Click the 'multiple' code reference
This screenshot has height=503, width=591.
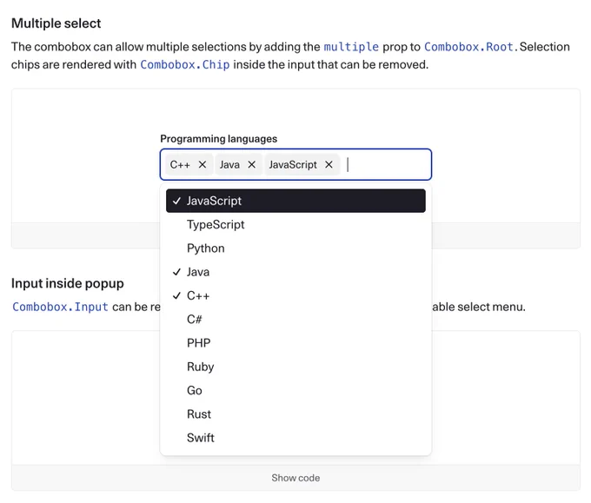pos(351,47)
